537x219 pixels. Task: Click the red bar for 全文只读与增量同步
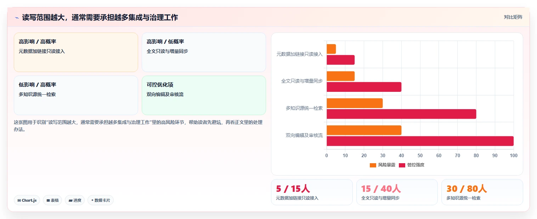pyautogui.click(x=364, y=87)
